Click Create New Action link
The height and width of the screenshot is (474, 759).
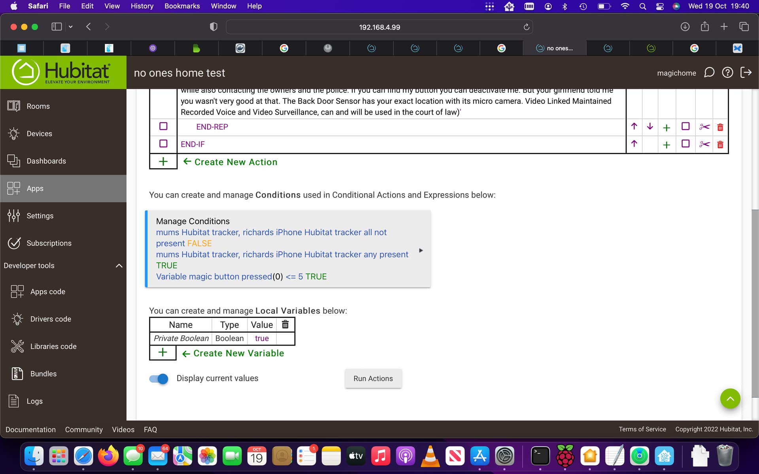point(236,162)
